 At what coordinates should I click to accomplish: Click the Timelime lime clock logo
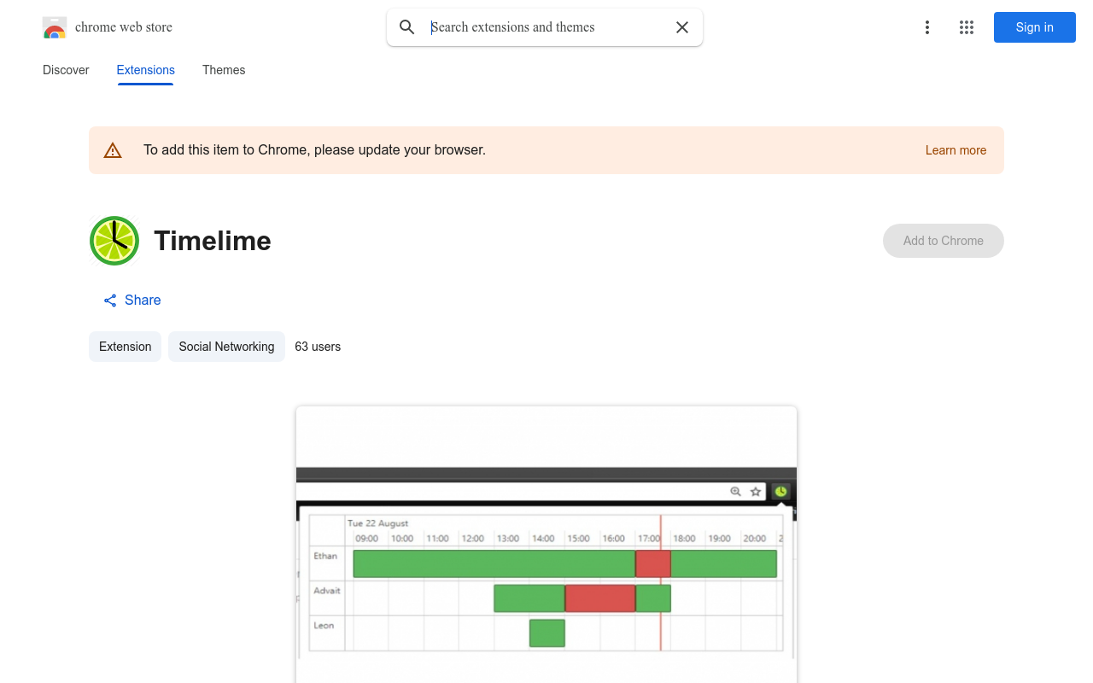click(114, 241)
